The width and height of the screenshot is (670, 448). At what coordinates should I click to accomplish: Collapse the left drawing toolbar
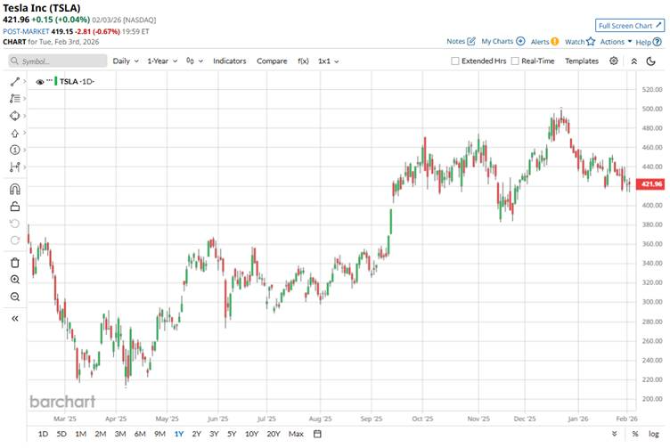coord(14,318)
